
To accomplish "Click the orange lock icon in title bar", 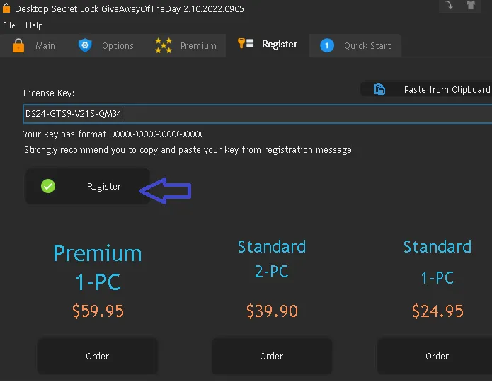I will point(6,7).
